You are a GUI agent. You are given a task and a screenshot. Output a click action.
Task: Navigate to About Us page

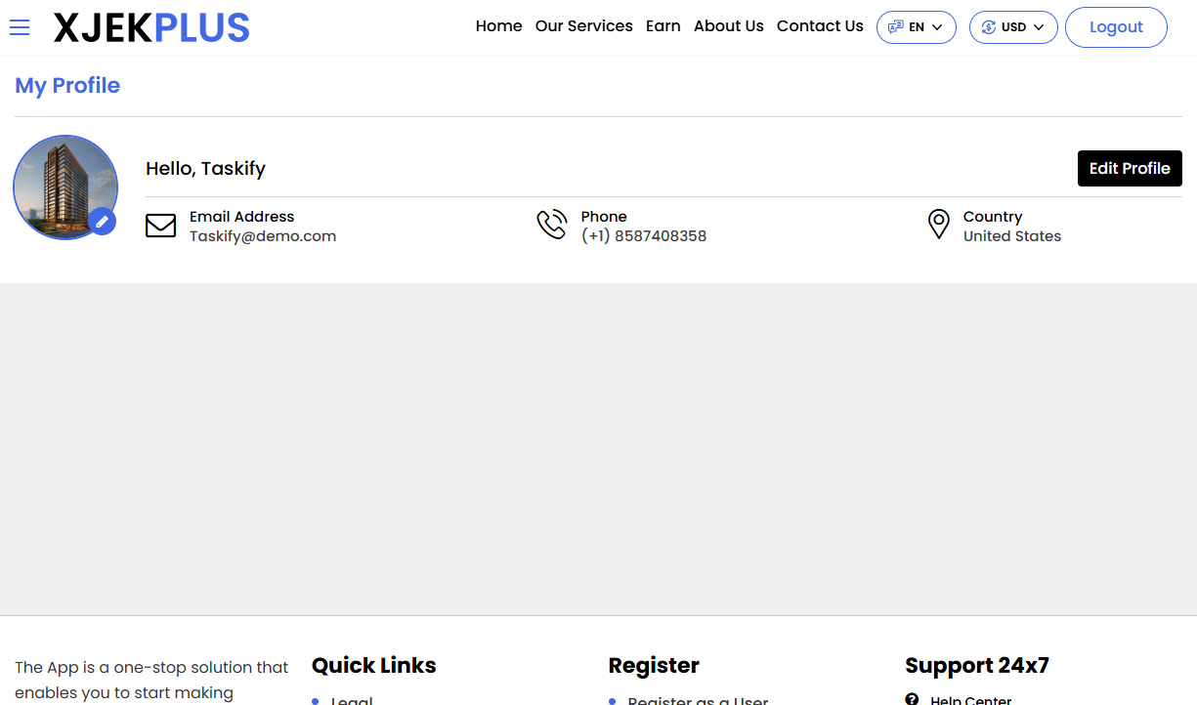click(728, 26)
